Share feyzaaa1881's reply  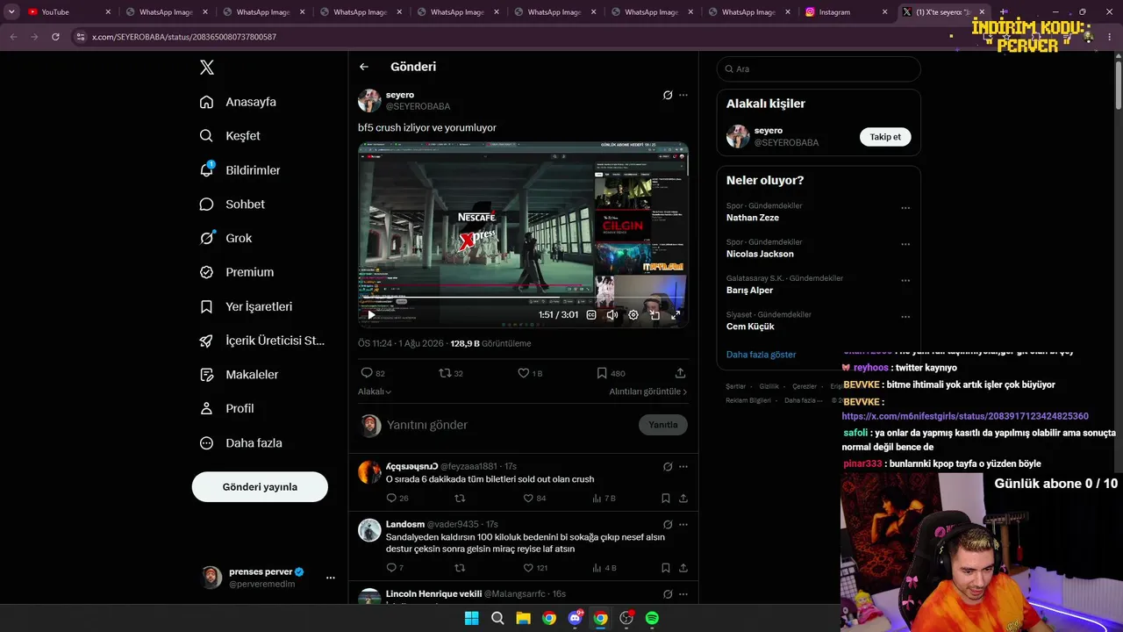[683, 499]
